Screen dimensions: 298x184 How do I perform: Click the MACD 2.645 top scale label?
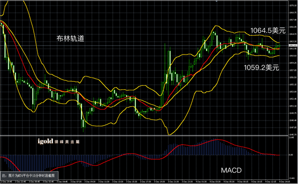pos(292,137)
